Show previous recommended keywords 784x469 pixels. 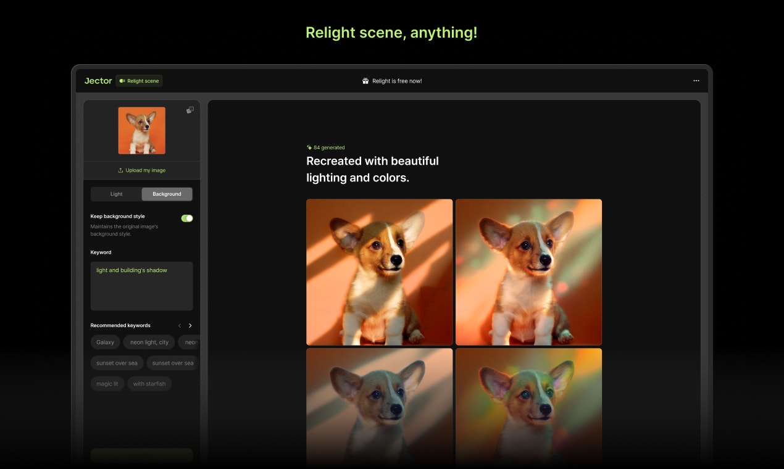180,325
